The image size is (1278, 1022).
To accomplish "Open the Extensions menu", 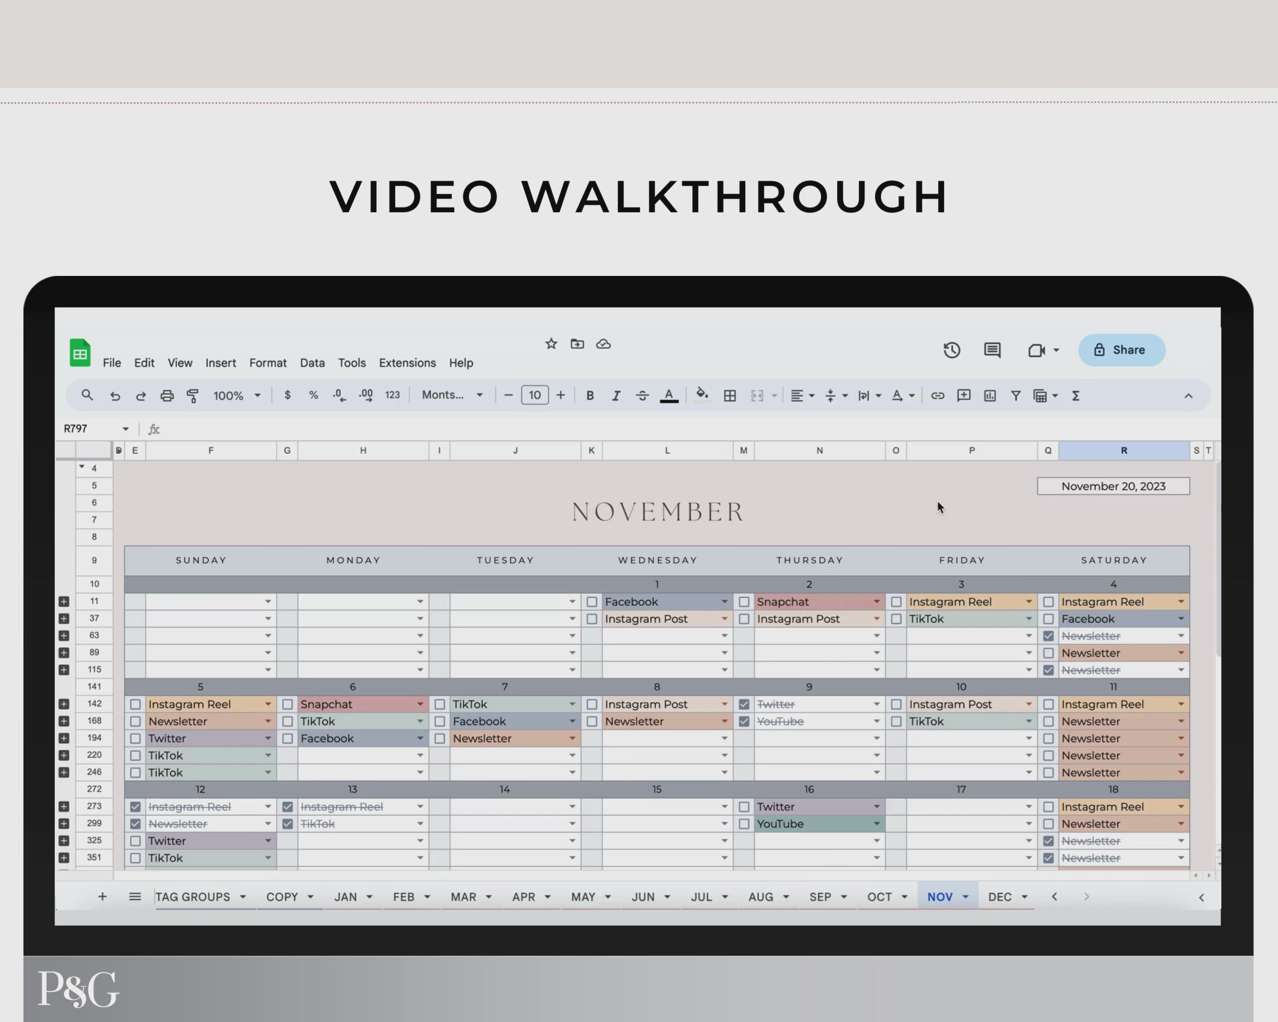I will pyautogui.click(x=407, y=363).
